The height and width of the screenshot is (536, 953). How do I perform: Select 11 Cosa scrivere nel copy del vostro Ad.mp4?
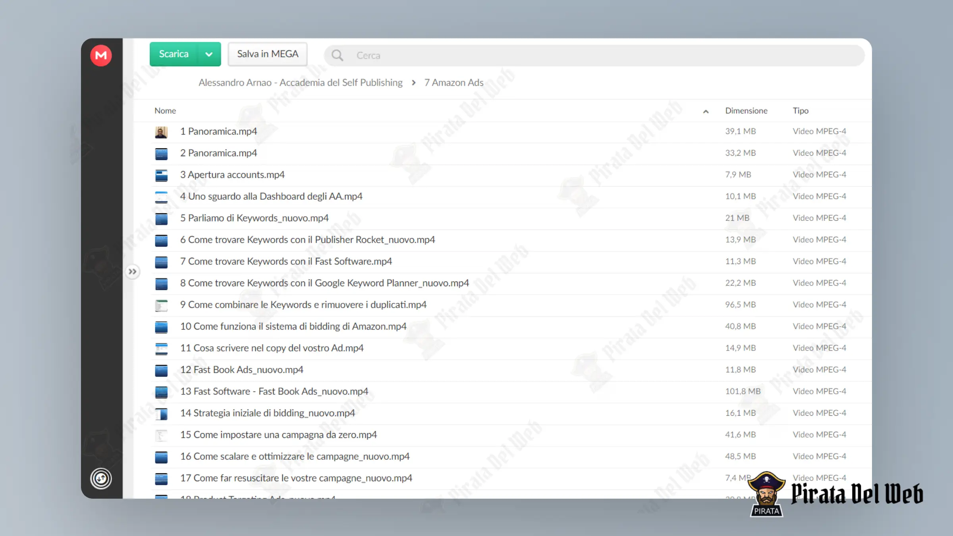272,348
